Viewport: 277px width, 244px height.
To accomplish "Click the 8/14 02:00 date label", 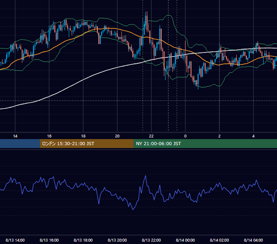I will pyautogui.click(x=220, y=240).
